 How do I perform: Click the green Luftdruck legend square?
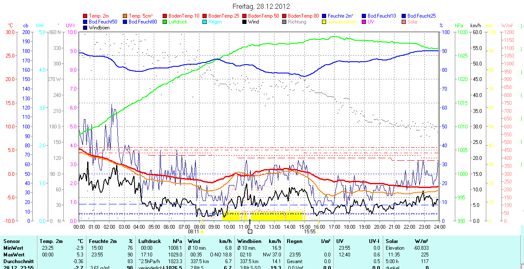tap(165, 22)
